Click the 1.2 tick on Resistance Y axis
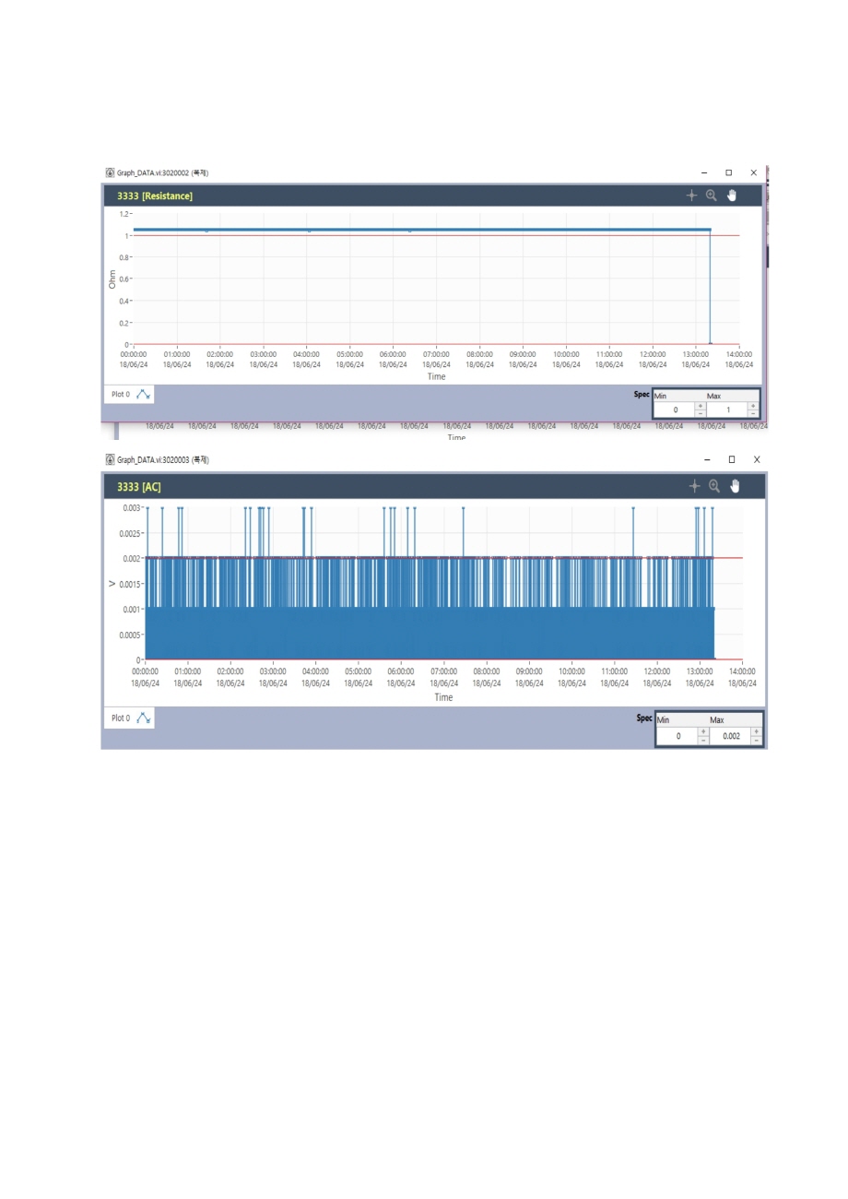 coord(124,214)
